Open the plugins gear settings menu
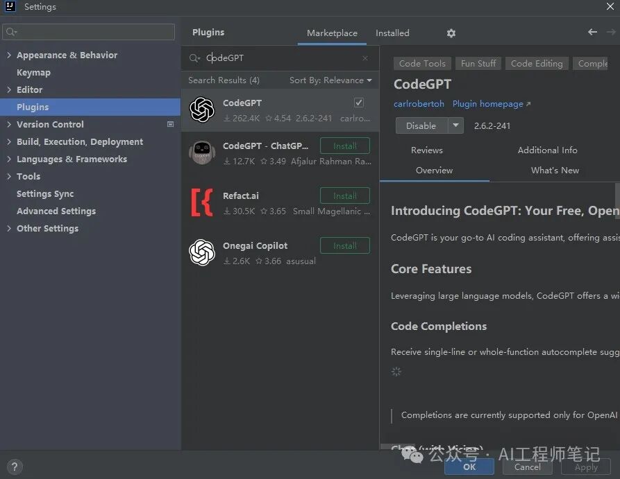The width and height of the screenshot is (620, 479). [451, 33]
